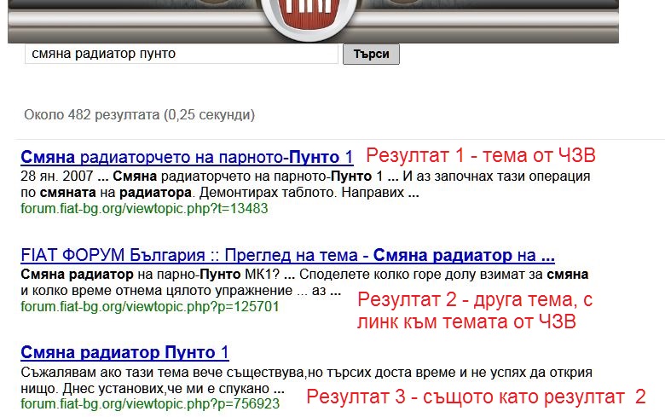
Task: Click snippet beginning 'Смяна радиатор на парно-Пунто МК1?'
Action: click(x=304, y=282)
